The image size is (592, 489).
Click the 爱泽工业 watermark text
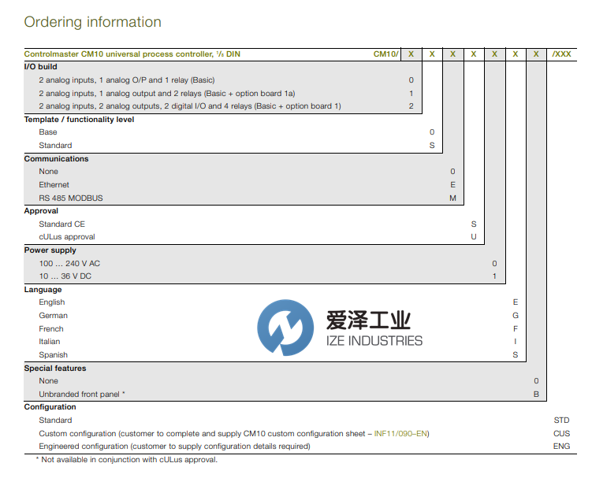point(369,320)
